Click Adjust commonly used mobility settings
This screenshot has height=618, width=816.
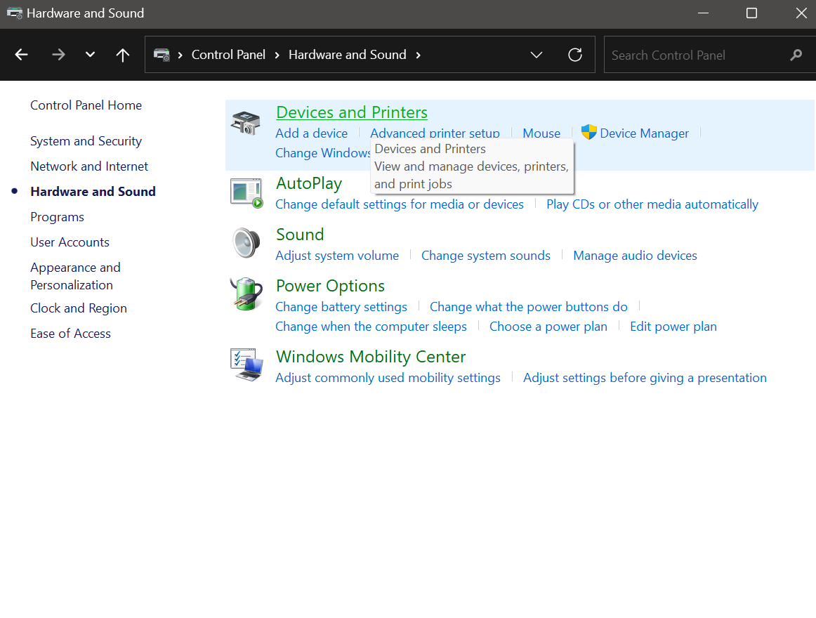[388, 377]
